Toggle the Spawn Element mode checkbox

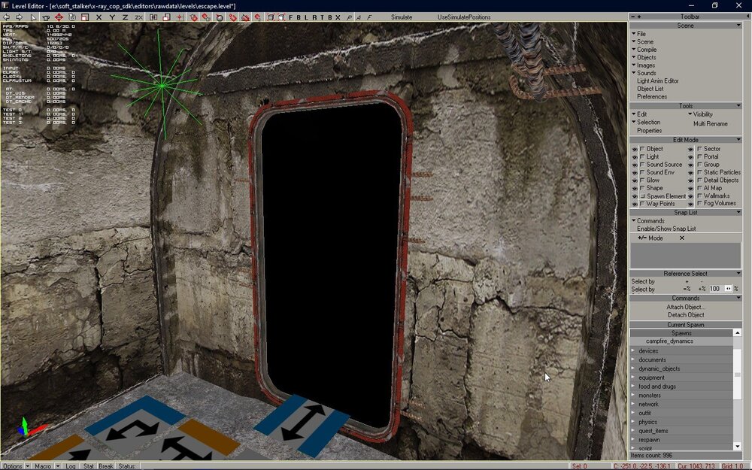(644, 196)
